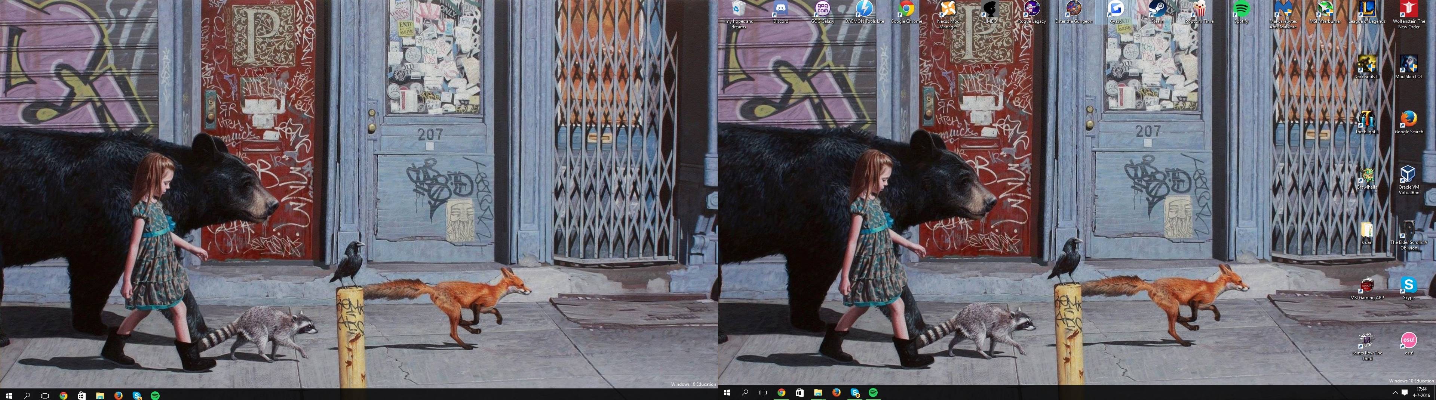The width and height of the screenshot is (1436, 400).
Task: Select Saints Row The Third shortcut
Action: click(x=1367, y=346)
